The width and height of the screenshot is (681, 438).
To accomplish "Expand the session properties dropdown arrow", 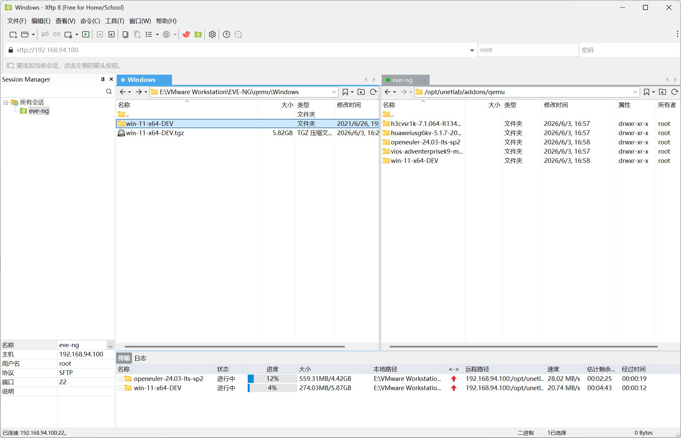I will pos(77,34).
